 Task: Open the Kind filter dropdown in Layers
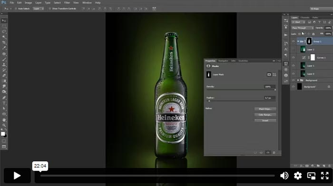(x=299, y=22)
